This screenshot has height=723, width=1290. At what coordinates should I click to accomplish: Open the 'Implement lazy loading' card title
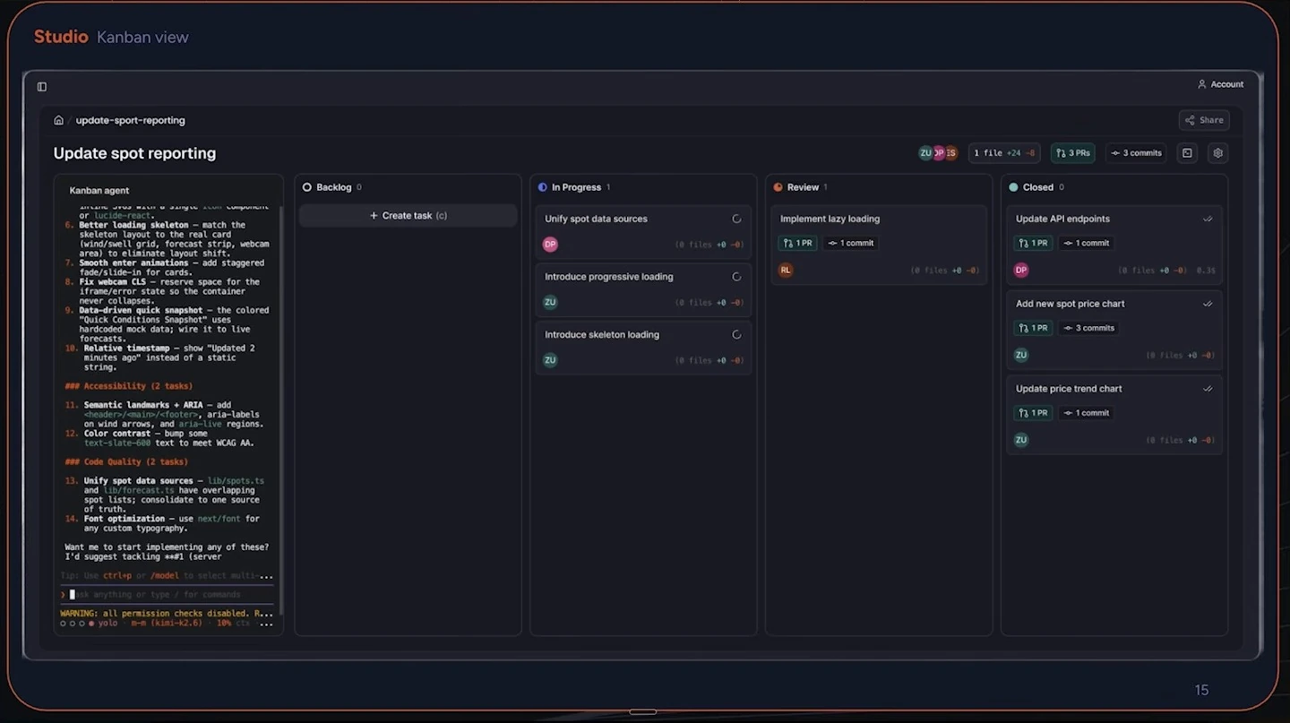point(830,219)
